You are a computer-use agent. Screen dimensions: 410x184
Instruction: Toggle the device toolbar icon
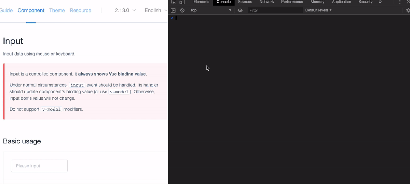182,2
